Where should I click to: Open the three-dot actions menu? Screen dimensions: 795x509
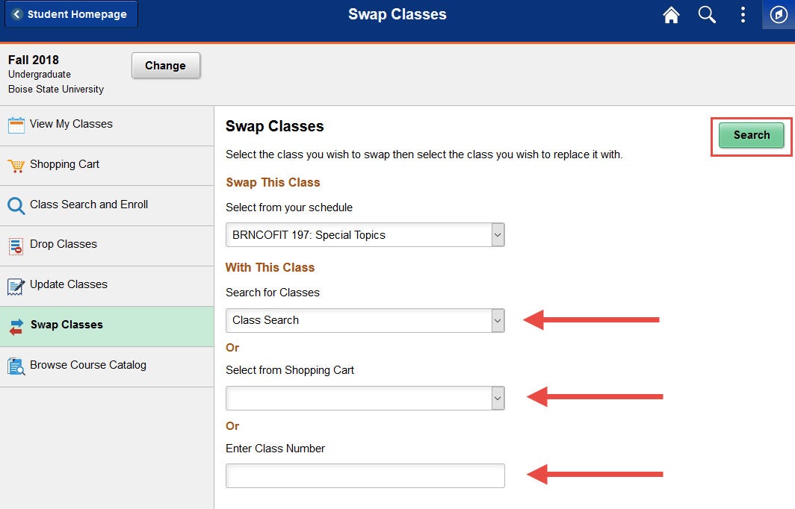[x=743, y=15]
